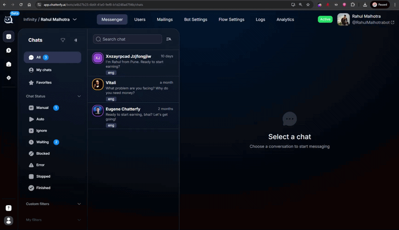
Task: Click Rahul Malhotra bot profile picture
Action: [344, 19]
